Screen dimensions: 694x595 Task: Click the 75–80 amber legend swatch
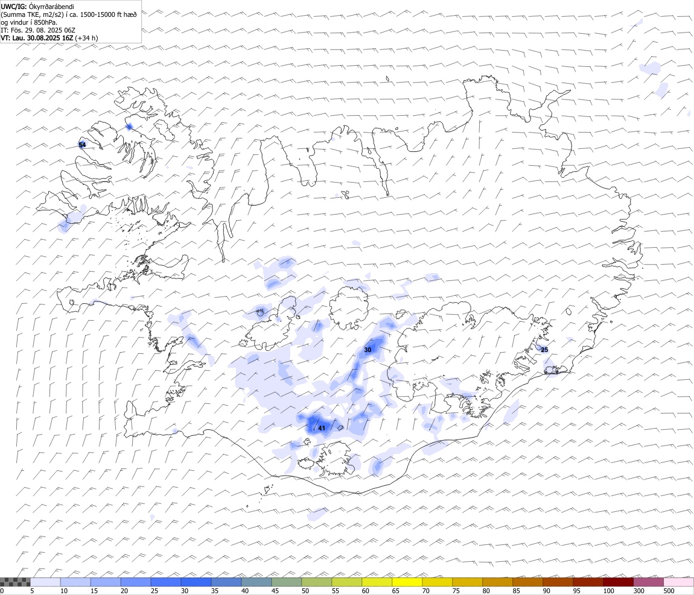(x=467, y=582)
